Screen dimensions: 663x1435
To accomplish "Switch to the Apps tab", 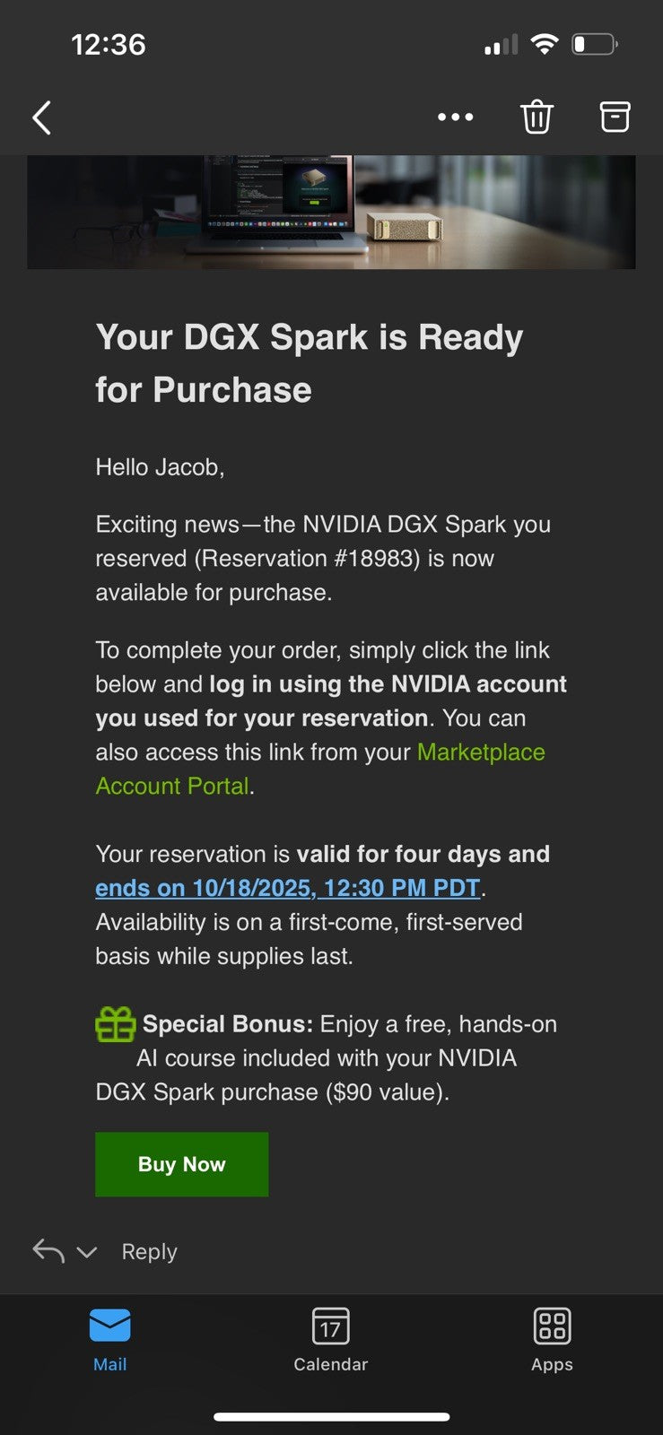I will coord(551,1341).
